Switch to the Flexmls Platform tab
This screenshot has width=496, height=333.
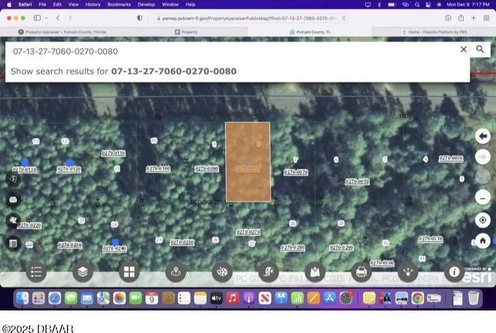(433, 32)
